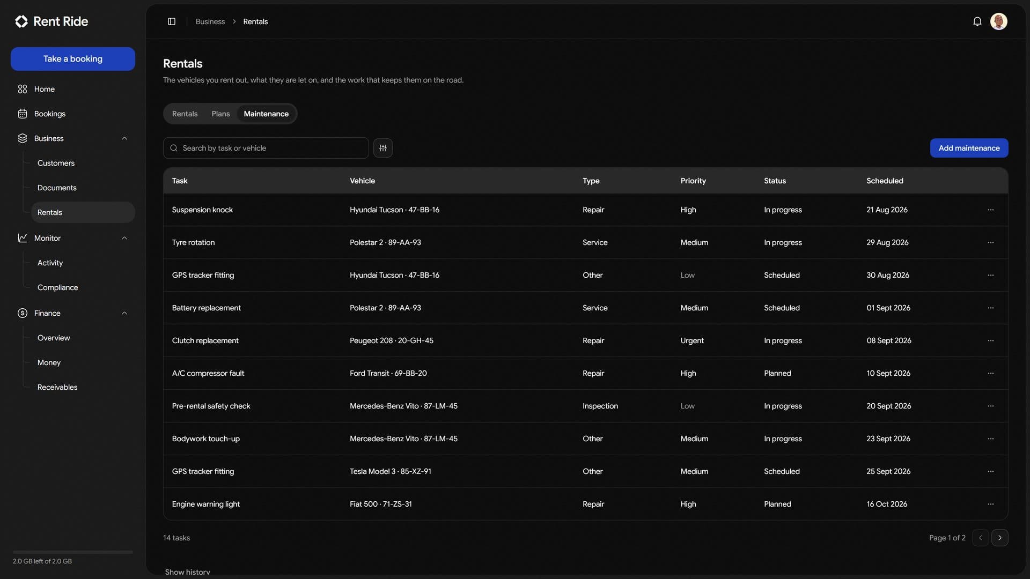Open row menu for Suspension knock

[x=990, y=210]
